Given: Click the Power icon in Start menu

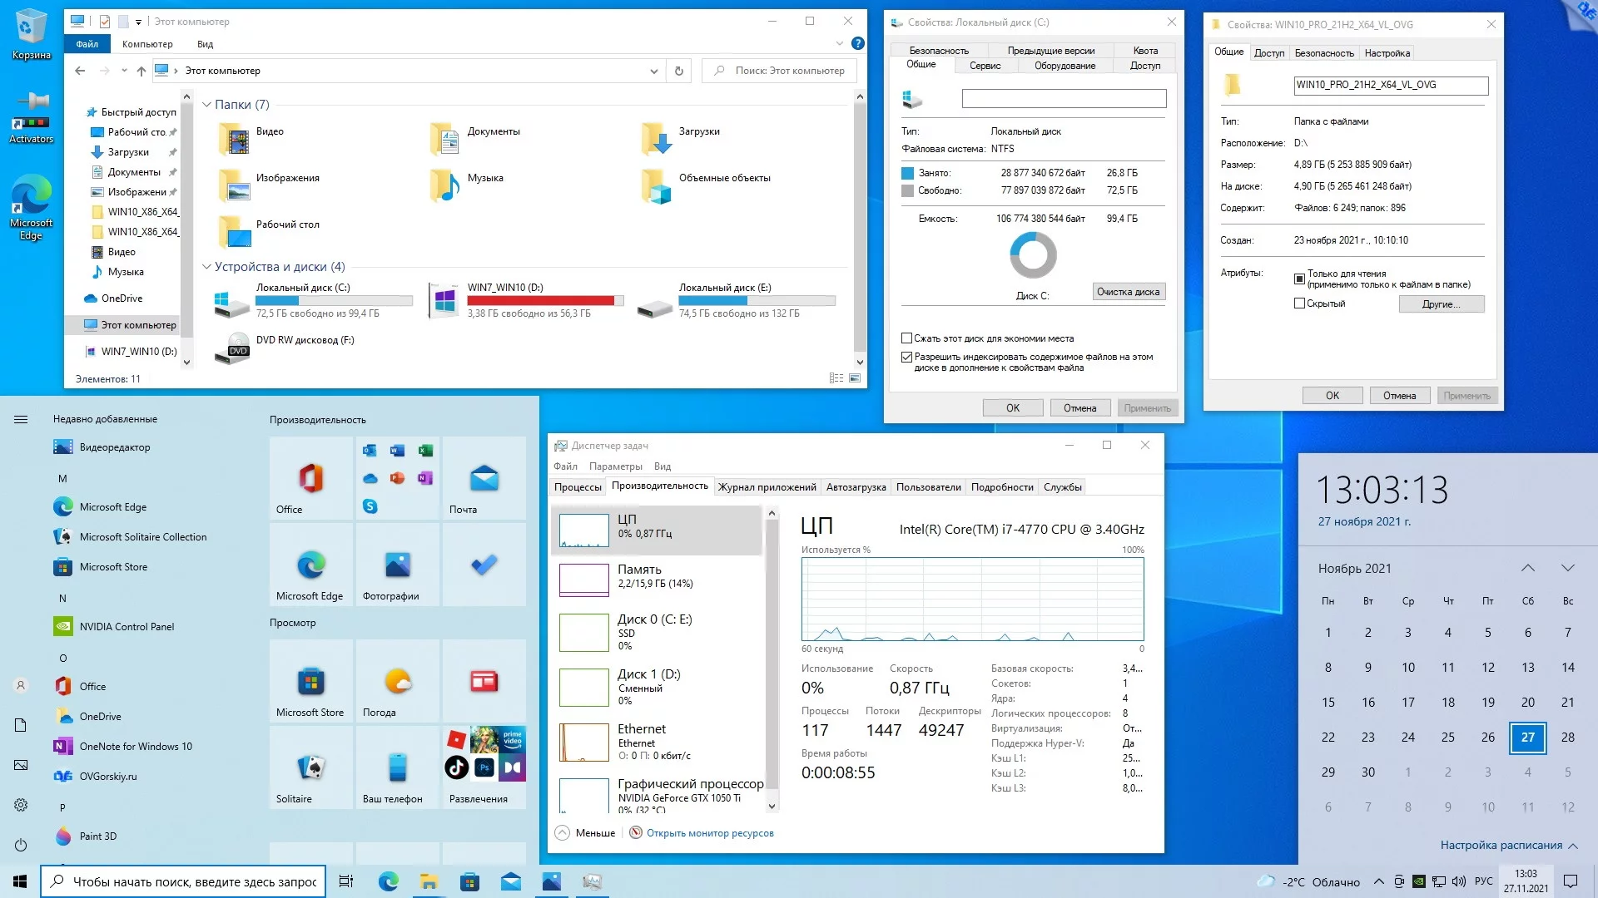Looking at the screenshot, I should pyautogui.click(x=21, y=845).
